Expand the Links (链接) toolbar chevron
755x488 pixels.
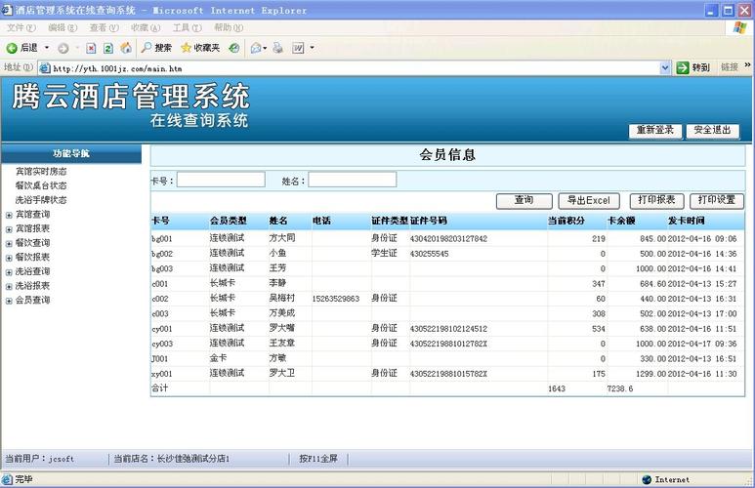[747, 65]
